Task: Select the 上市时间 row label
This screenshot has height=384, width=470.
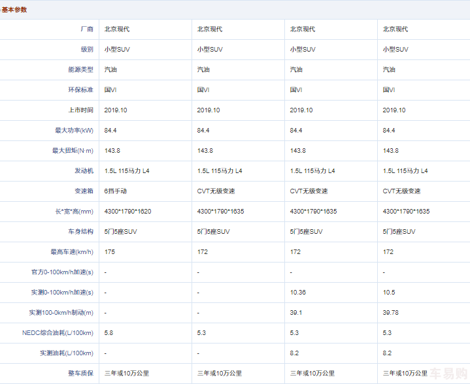Action: (x=80, y=110)
